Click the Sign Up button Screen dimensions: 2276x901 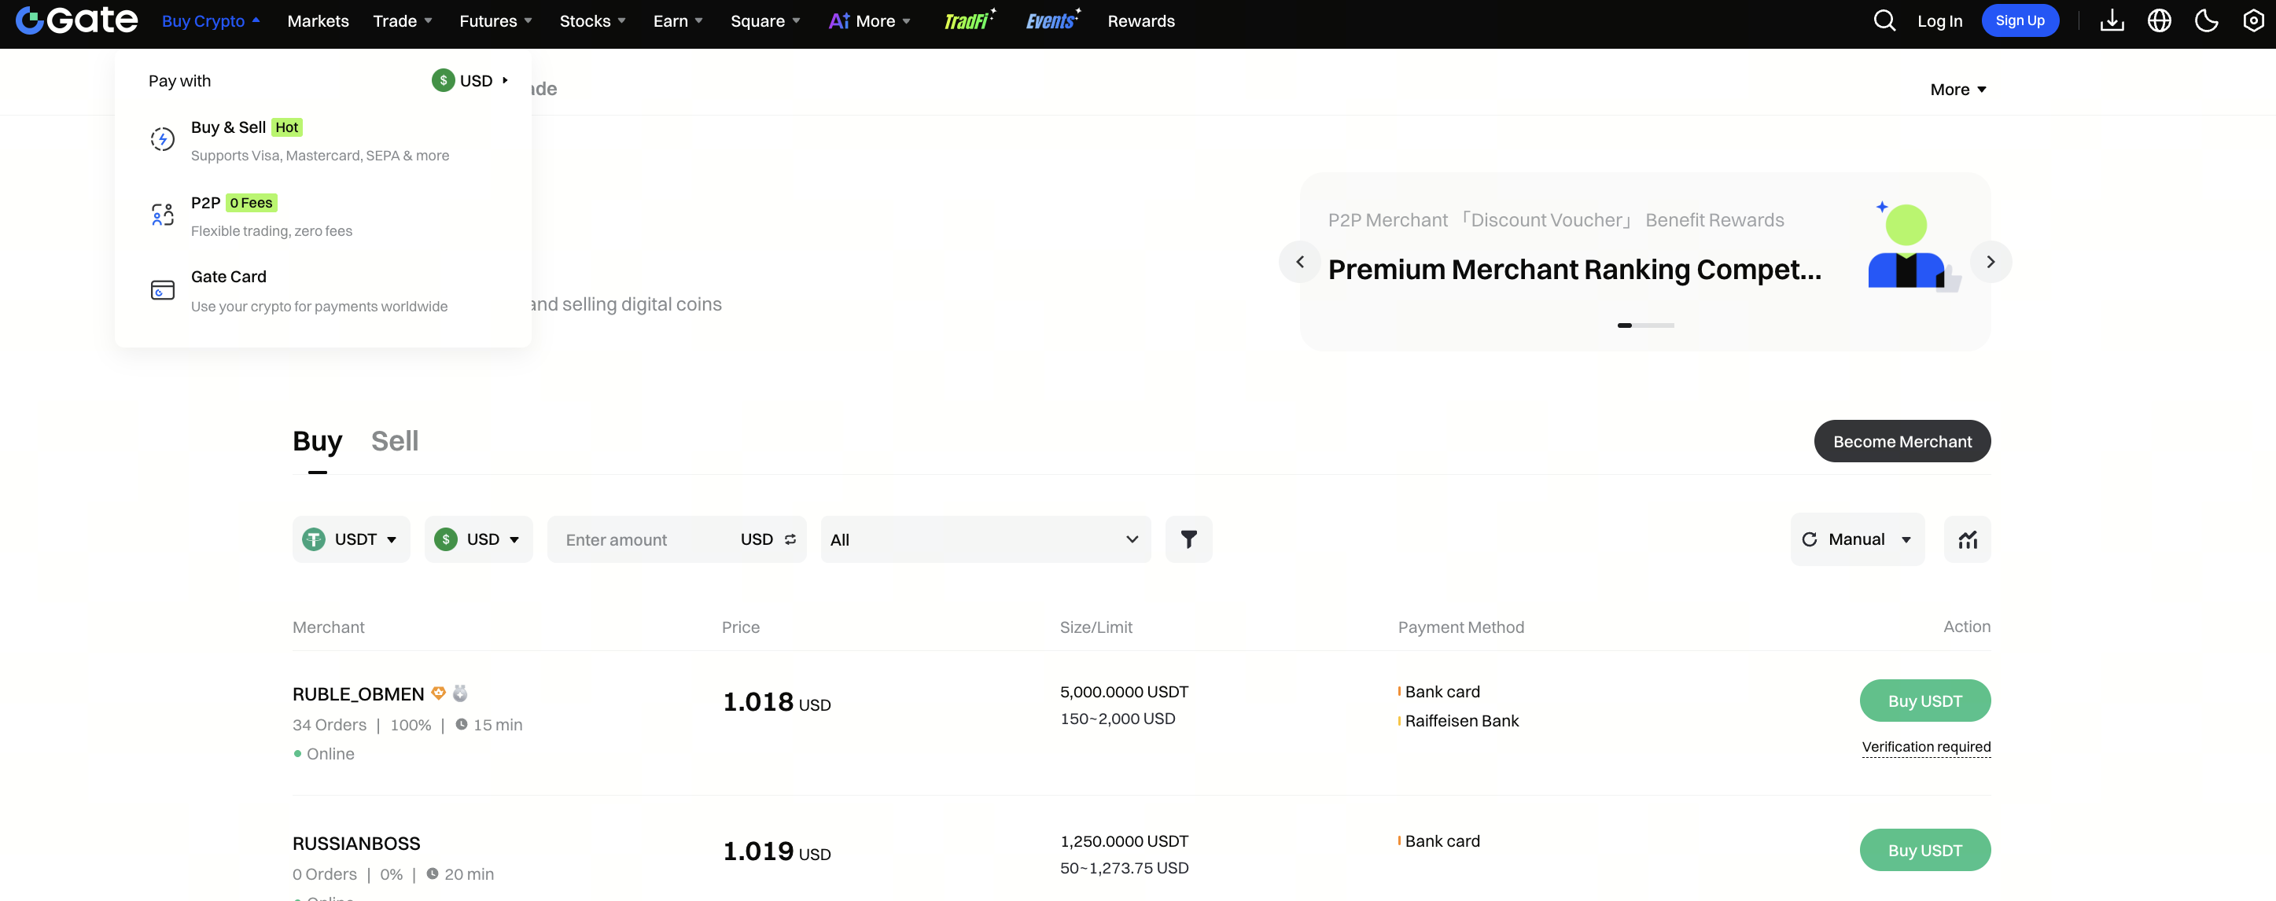(x=2020, y=20)
